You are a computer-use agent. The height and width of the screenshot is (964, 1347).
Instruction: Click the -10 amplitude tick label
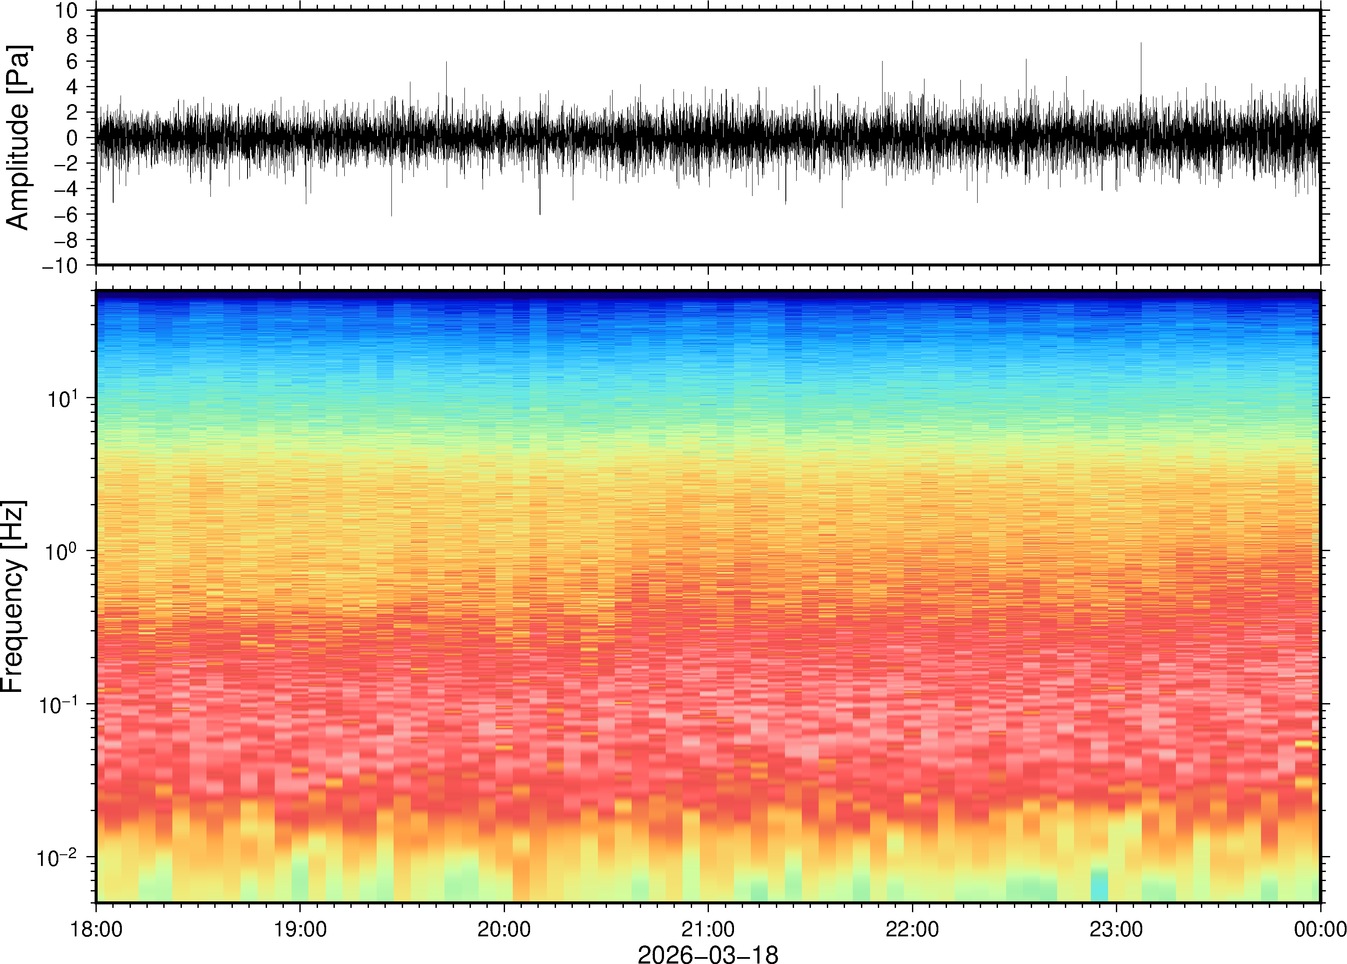[59, 265]
